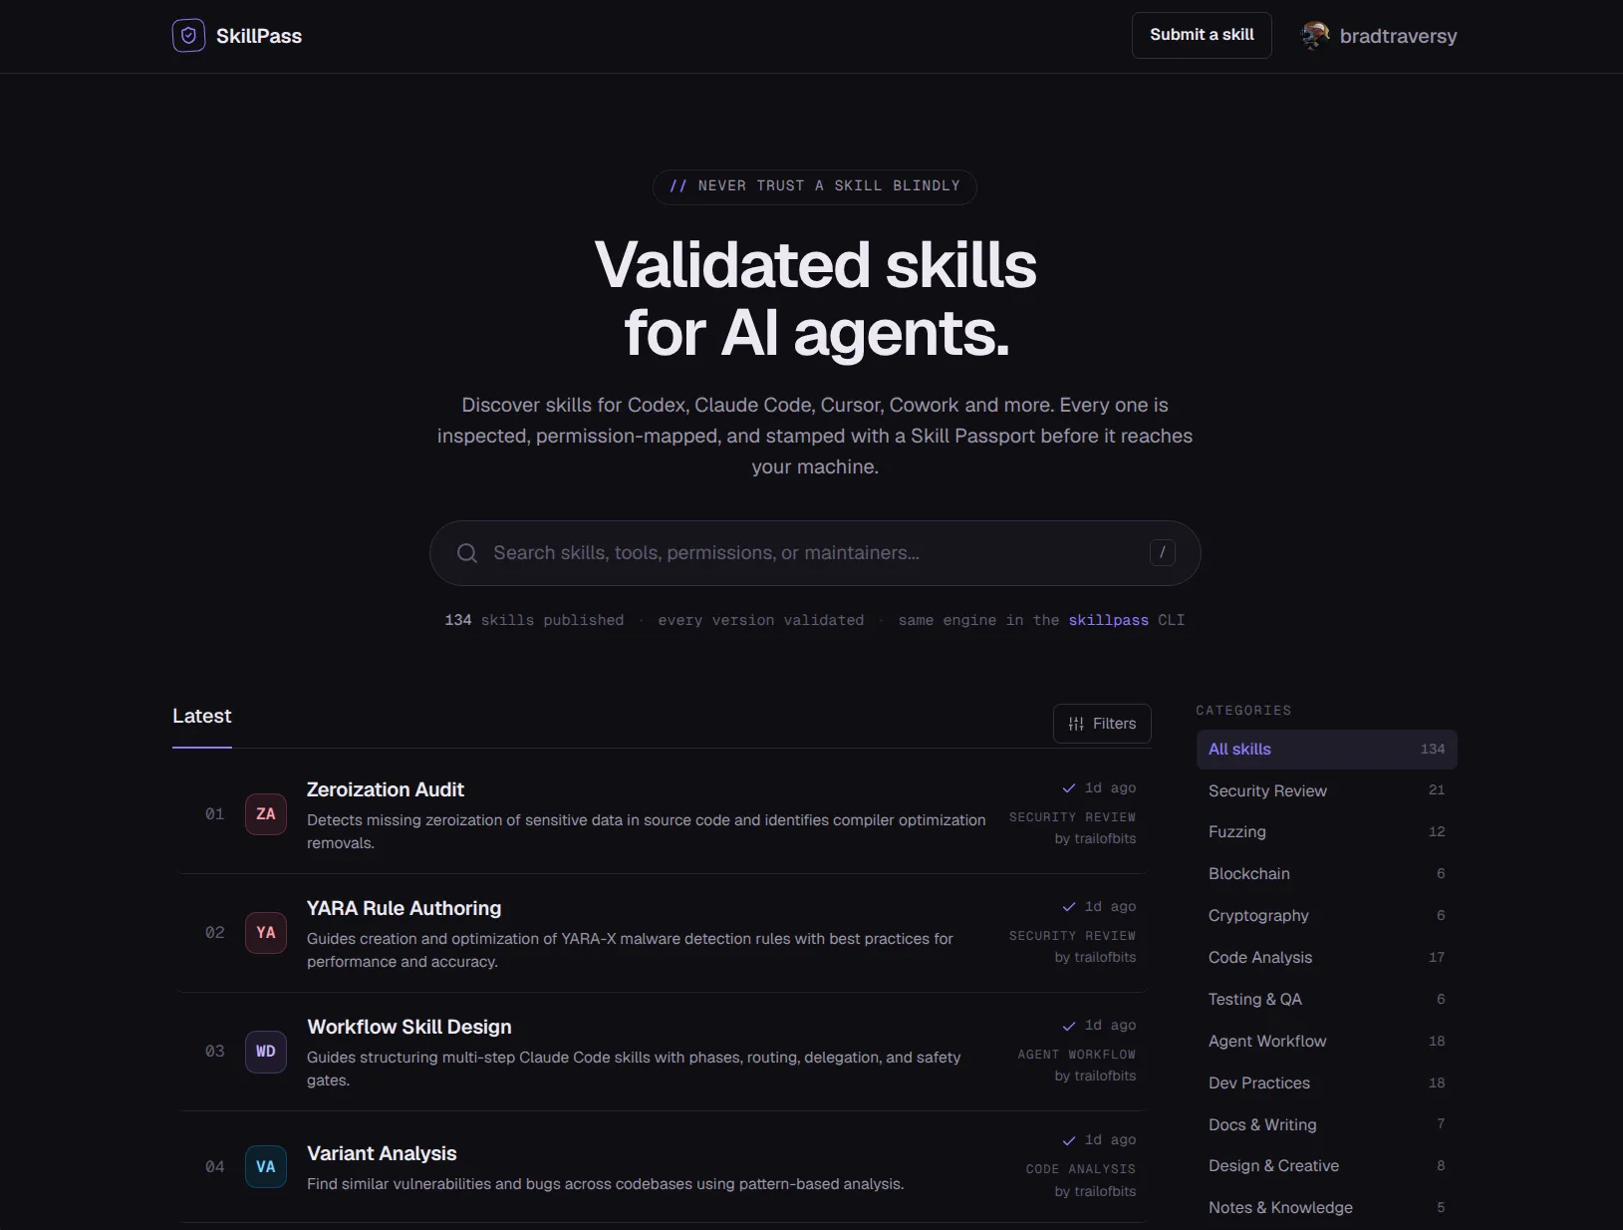The image size is (1623, 1230).
Task: Open the Zeroization Audit skill
Action: click(x=386, y=789)
